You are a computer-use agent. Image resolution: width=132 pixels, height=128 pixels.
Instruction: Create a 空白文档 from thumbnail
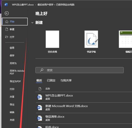52,39
